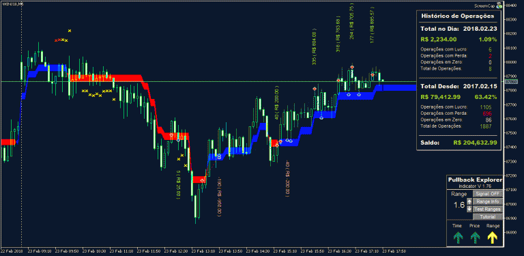Click the trade label -190 (R$ -950.00)

click(220, 197)
